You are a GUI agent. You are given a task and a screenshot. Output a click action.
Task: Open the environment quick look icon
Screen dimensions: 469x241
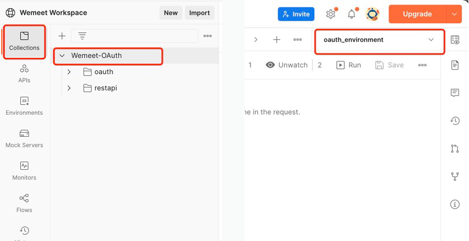point(455,40)
